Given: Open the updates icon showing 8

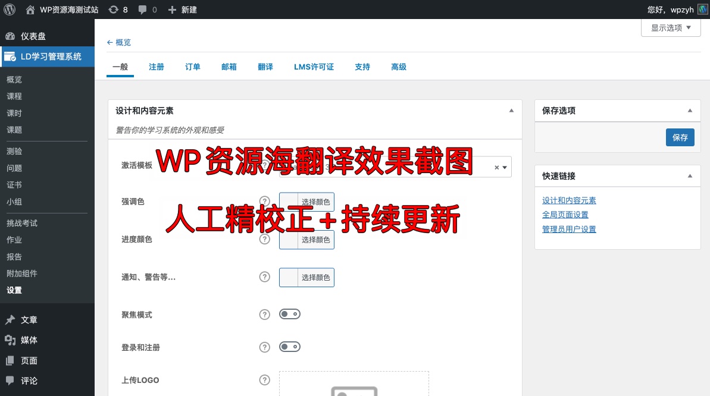Looking at the screenshot, I should coord(113,10).
